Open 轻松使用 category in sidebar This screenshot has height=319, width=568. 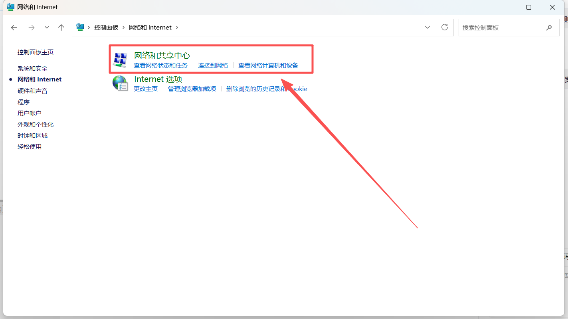(30, 147)
